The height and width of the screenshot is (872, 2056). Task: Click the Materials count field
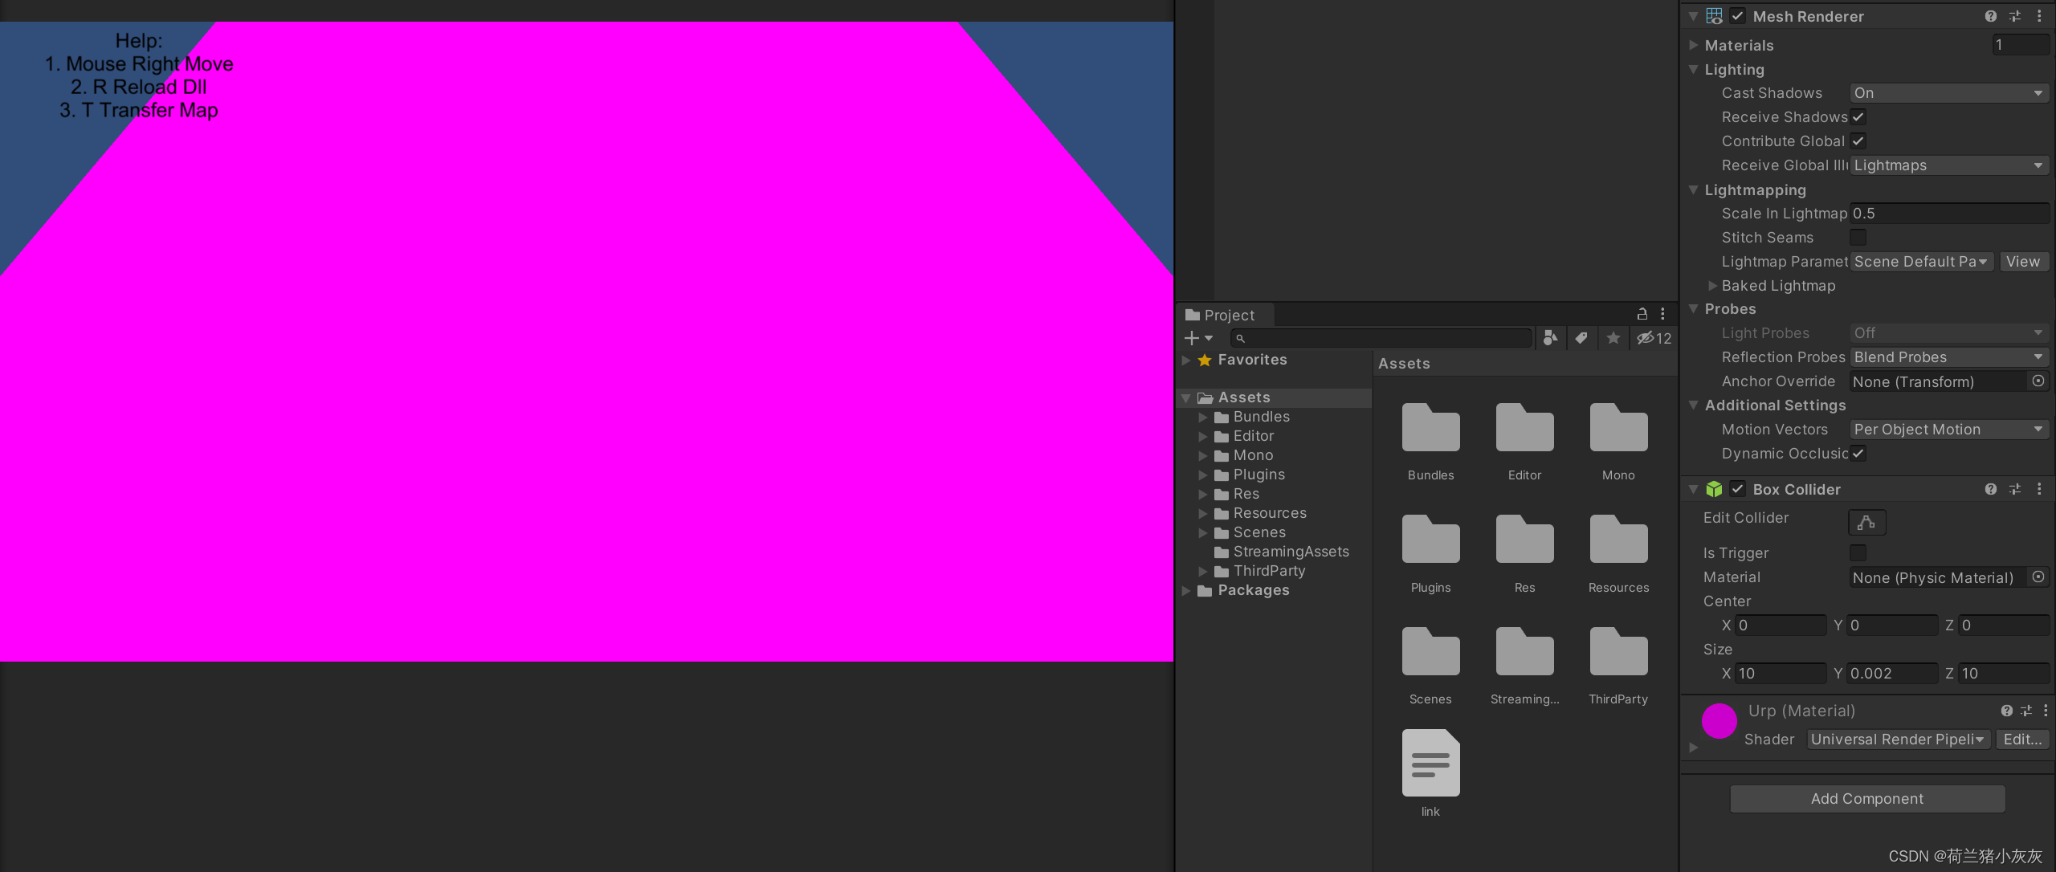pyautogui.click(x=2021, y=45)
